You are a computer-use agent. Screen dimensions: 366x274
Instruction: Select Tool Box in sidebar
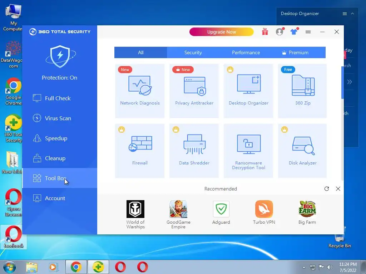click(x=60, y=178)
